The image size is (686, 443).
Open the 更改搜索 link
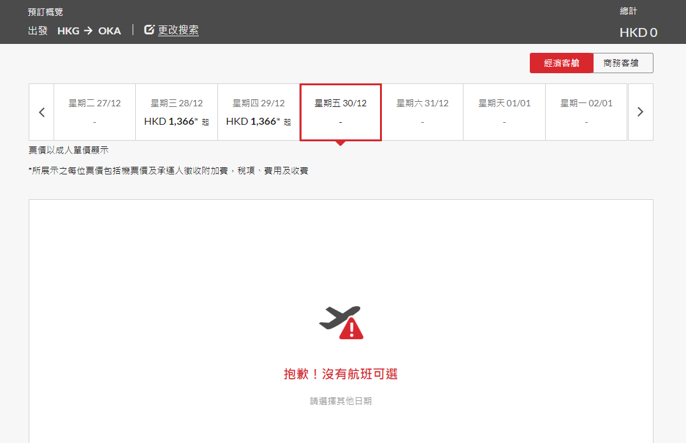(x=179, y=30)
